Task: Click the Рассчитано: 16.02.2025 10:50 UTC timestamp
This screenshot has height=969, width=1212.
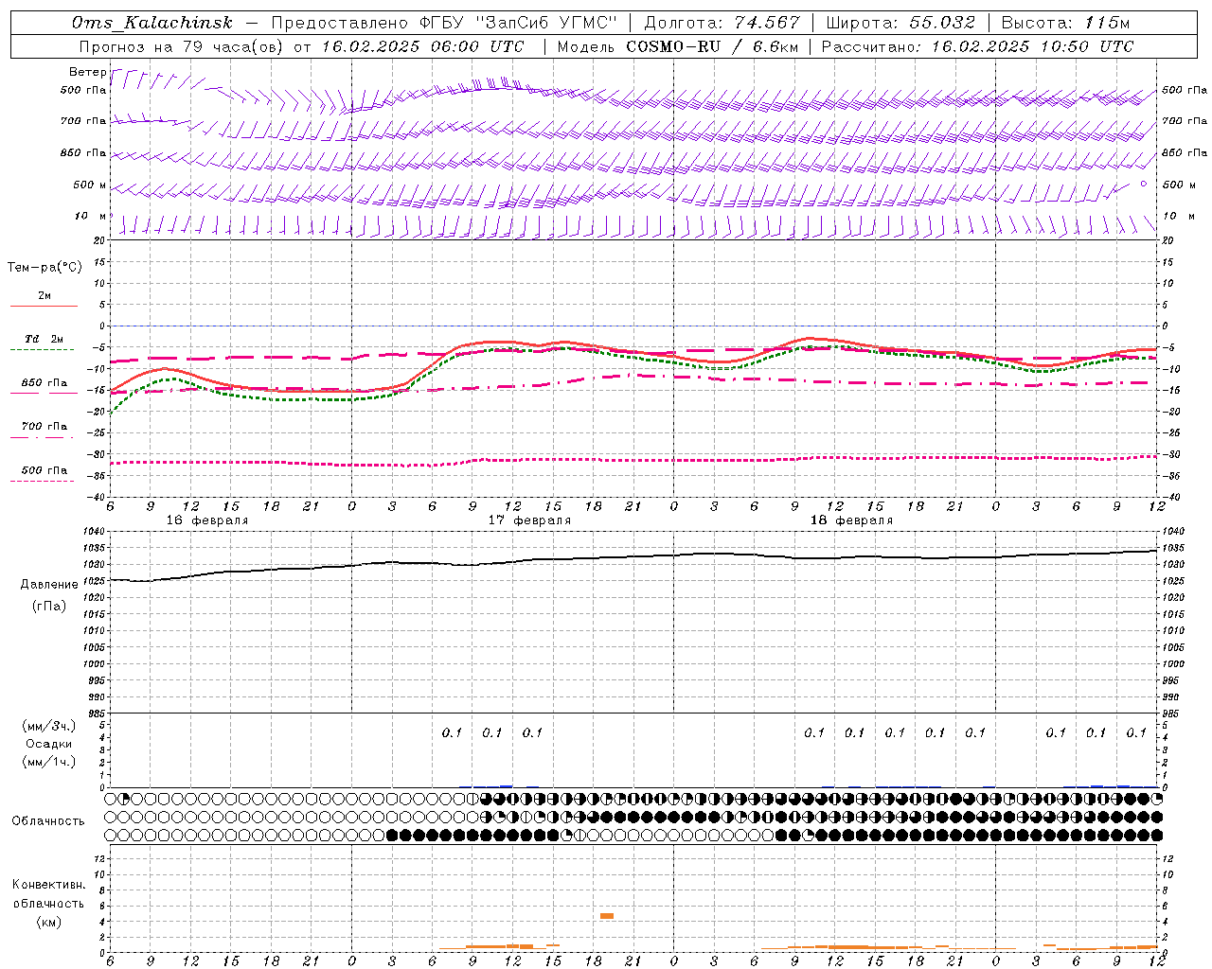Action: [x=977, y=46]
